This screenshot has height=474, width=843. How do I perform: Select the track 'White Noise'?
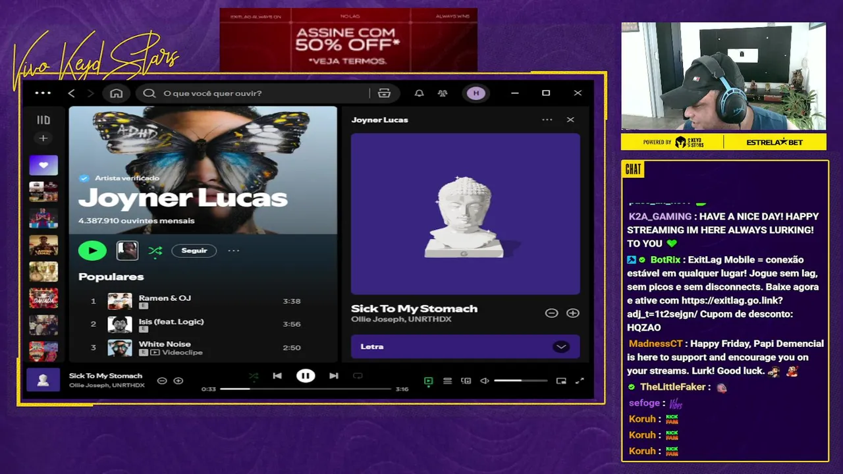point(165,344)
